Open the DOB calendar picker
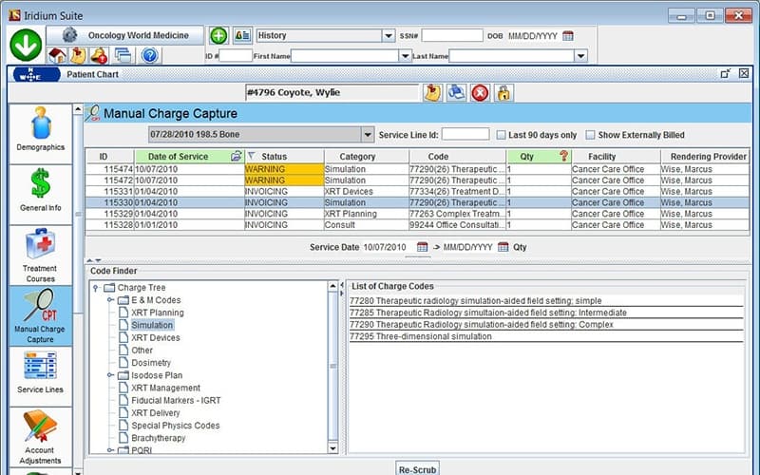 tap(568, 36)
